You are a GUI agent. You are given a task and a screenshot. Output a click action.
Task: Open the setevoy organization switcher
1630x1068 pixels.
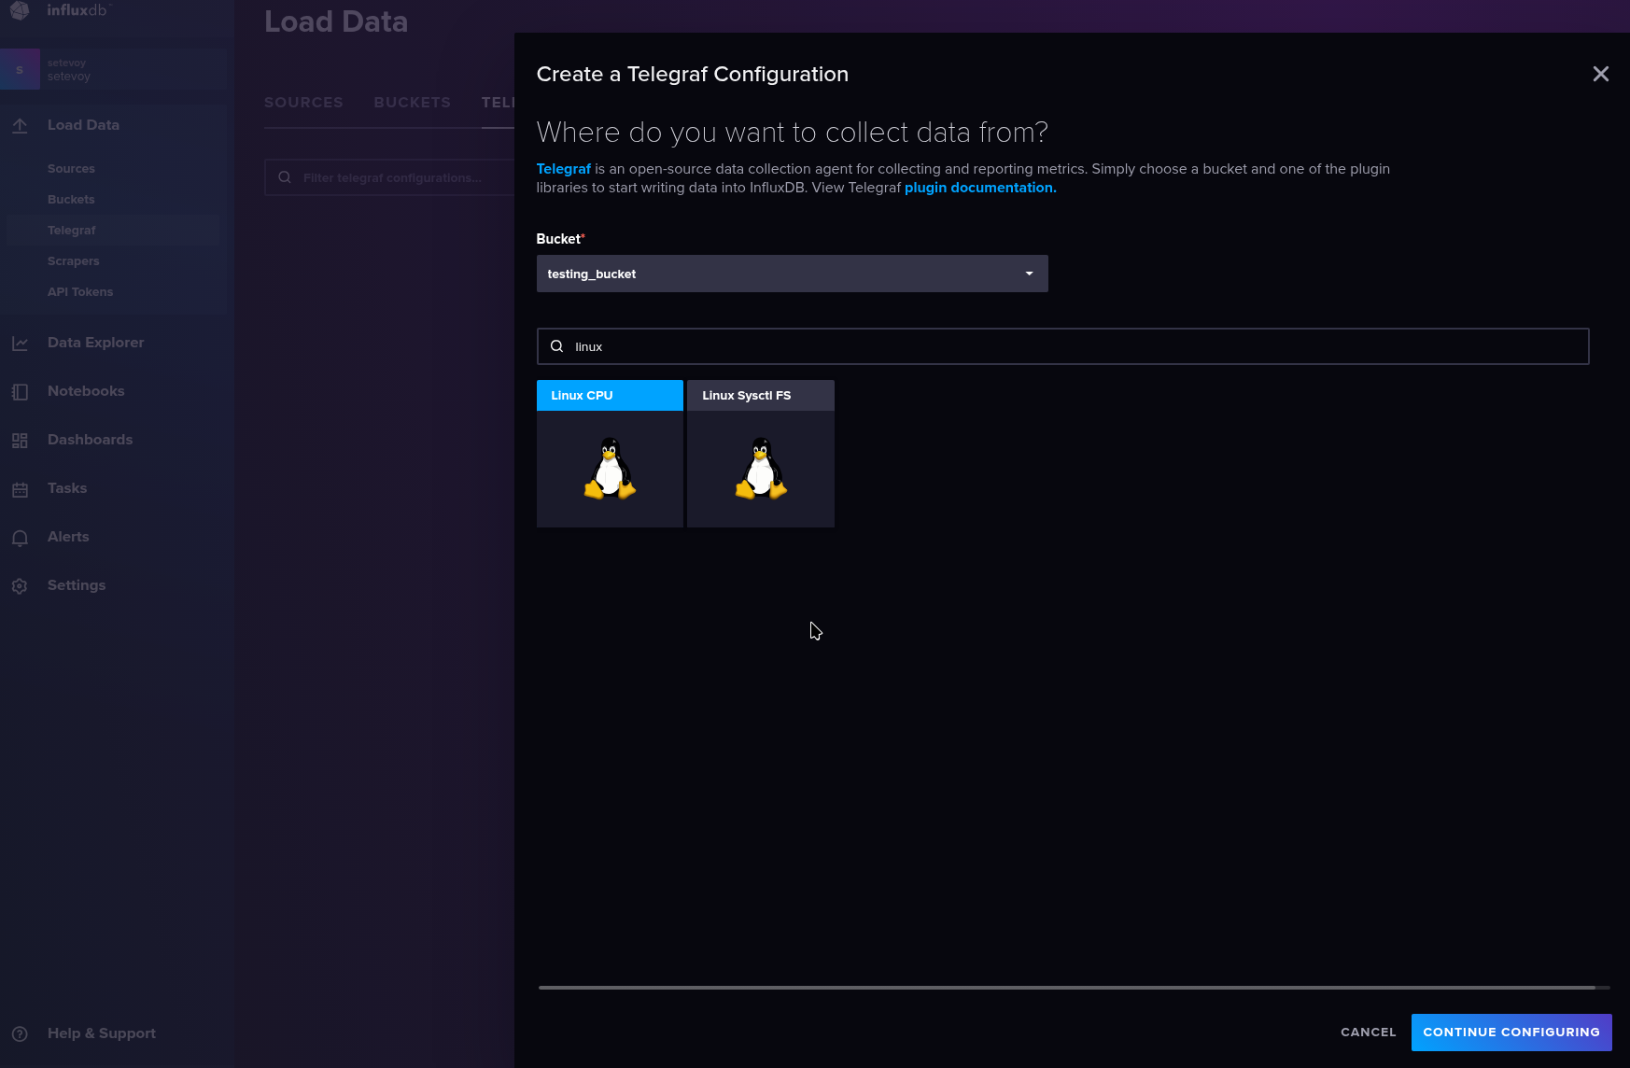[x=113, y=70]
